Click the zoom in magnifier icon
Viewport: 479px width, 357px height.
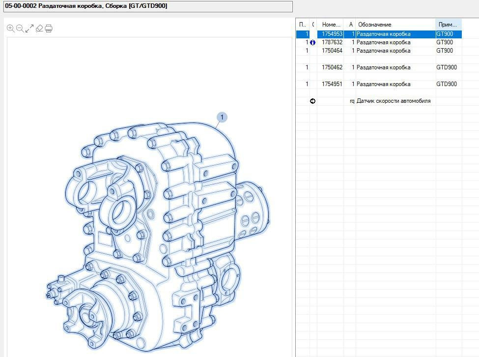click(10, 29)
